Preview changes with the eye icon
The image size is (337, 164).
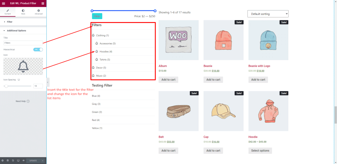[23, 161]
